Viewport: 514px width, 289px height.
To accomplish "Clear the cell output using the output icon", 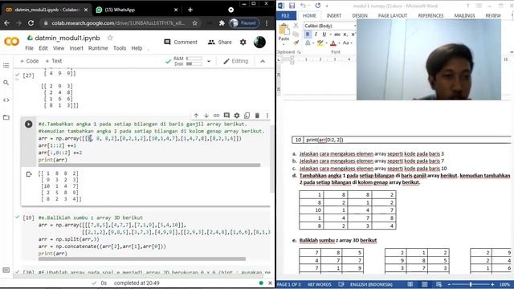I will [29, 174].
